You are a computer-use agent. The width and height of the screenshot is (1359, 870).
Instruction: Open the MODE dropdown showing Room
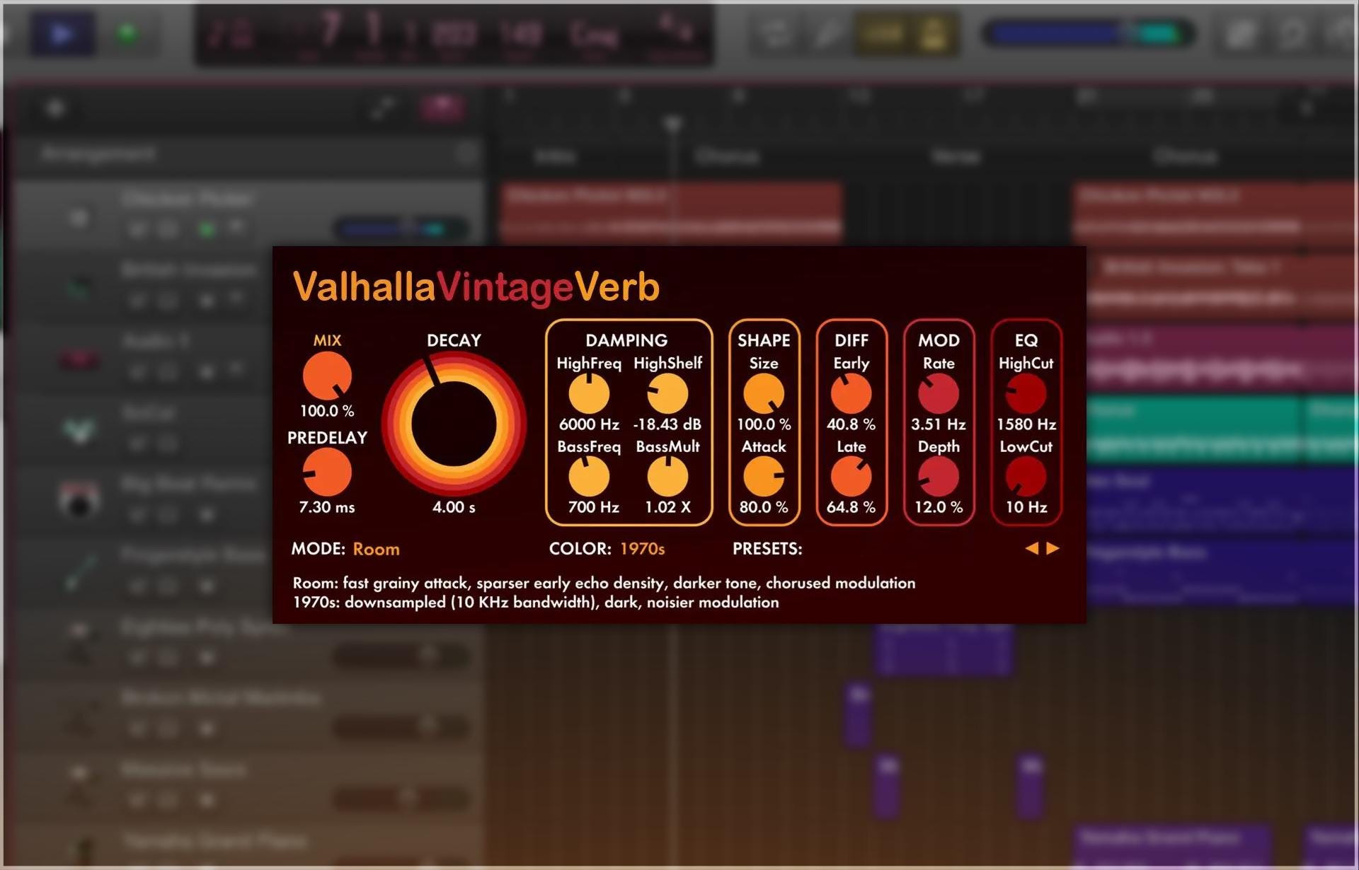click(x=376, y=549)
